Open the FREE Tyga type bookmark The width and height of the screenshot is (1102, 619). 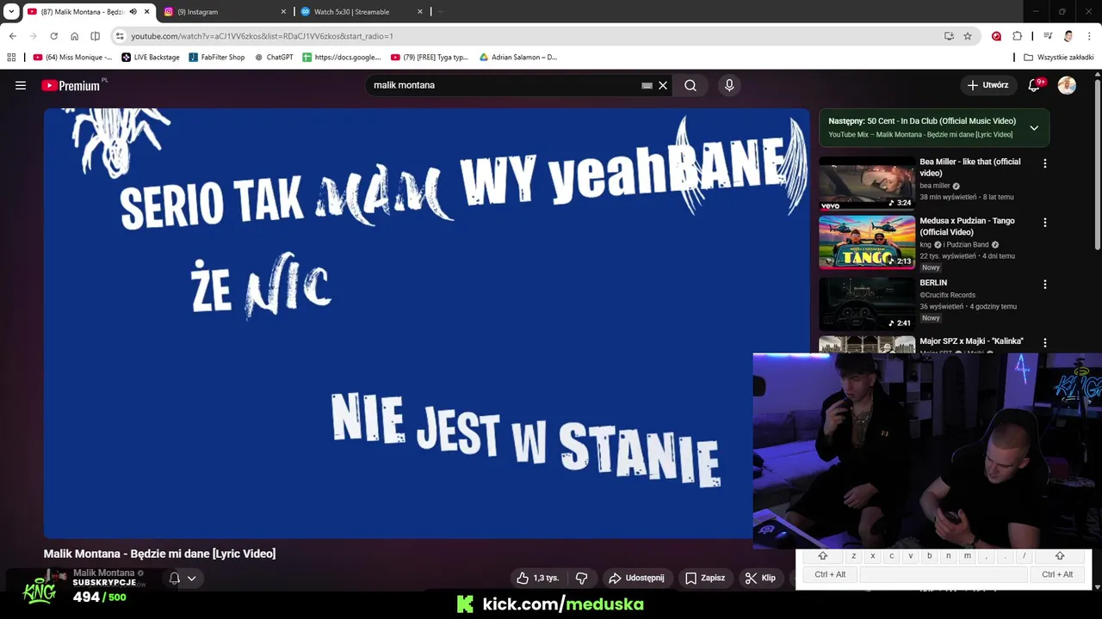pos(430,58)
